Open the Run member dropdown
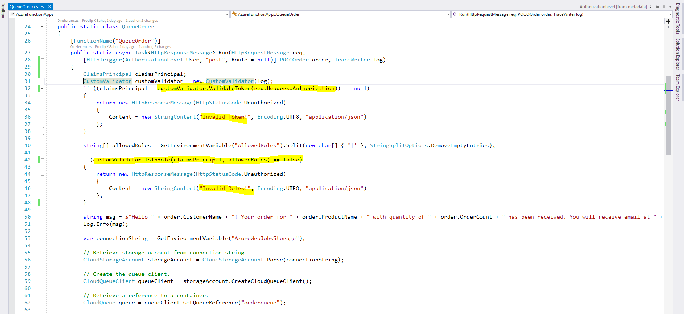The width and height of the screenshot is (684, 314). [x=670, y=14]
